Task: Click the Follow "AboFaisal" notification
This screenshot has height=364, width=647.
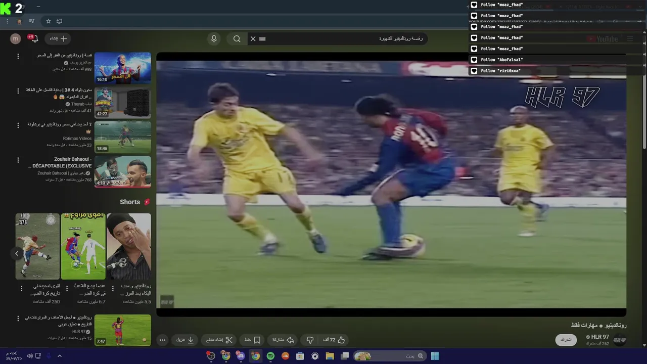Action: click(x=556, y=60)
